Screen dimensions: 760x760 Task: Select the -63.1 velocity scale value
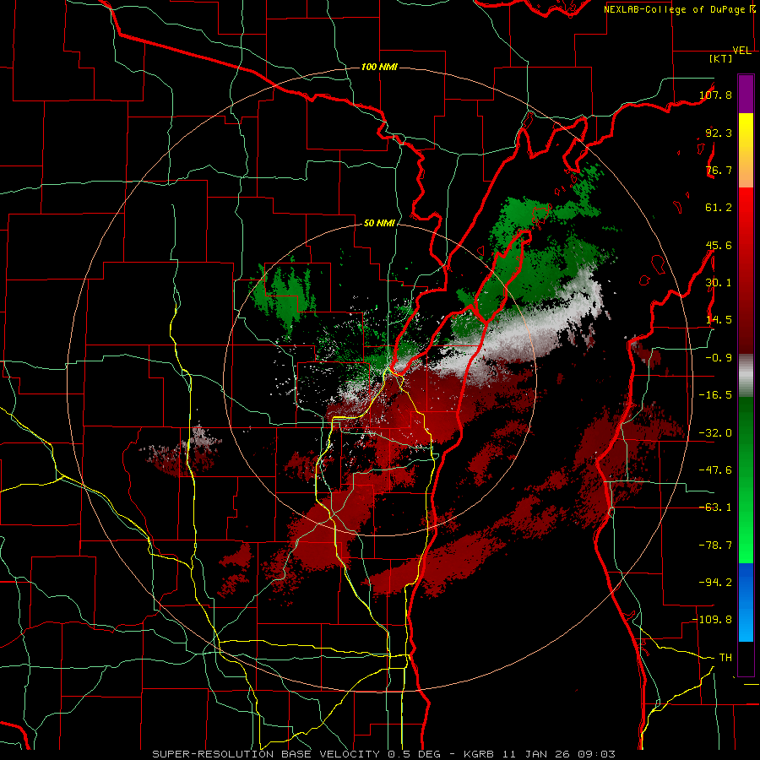(x=715, y=508)
